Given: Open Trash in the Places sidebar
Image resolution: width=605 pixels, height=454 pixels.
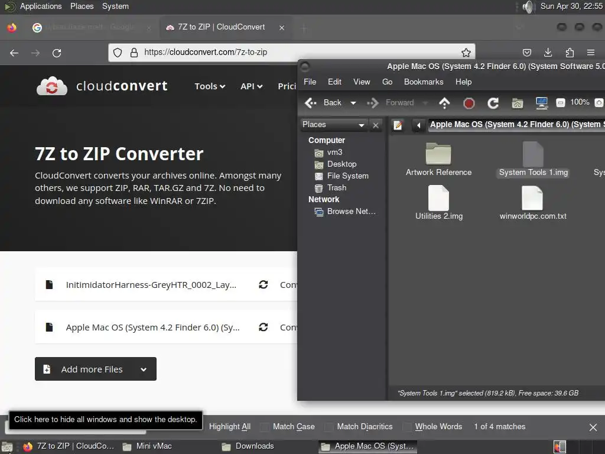Looking at the screenshot, I should [x=336, y=187].
